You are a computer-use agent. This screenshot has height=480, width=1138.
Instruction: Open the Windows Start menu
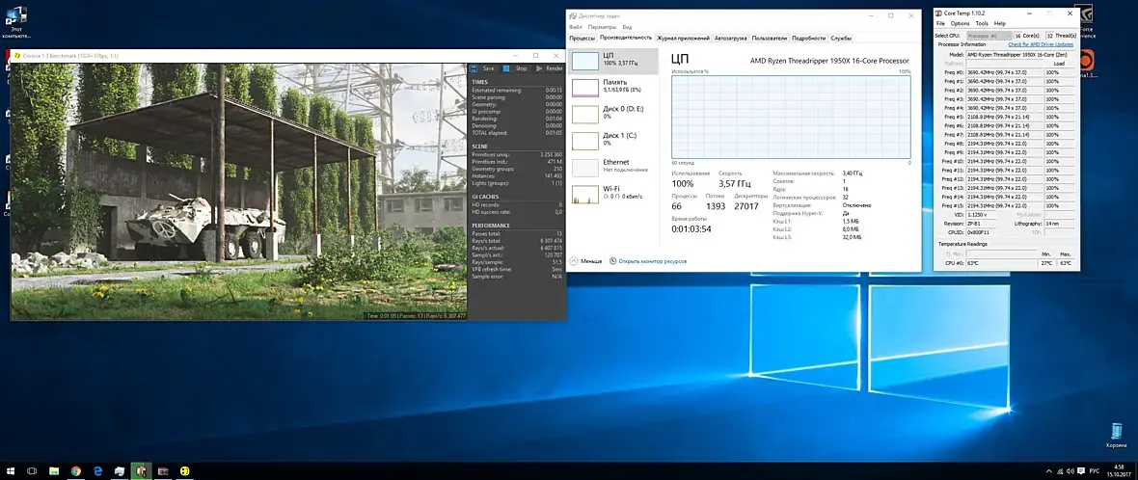pos(11,471)
